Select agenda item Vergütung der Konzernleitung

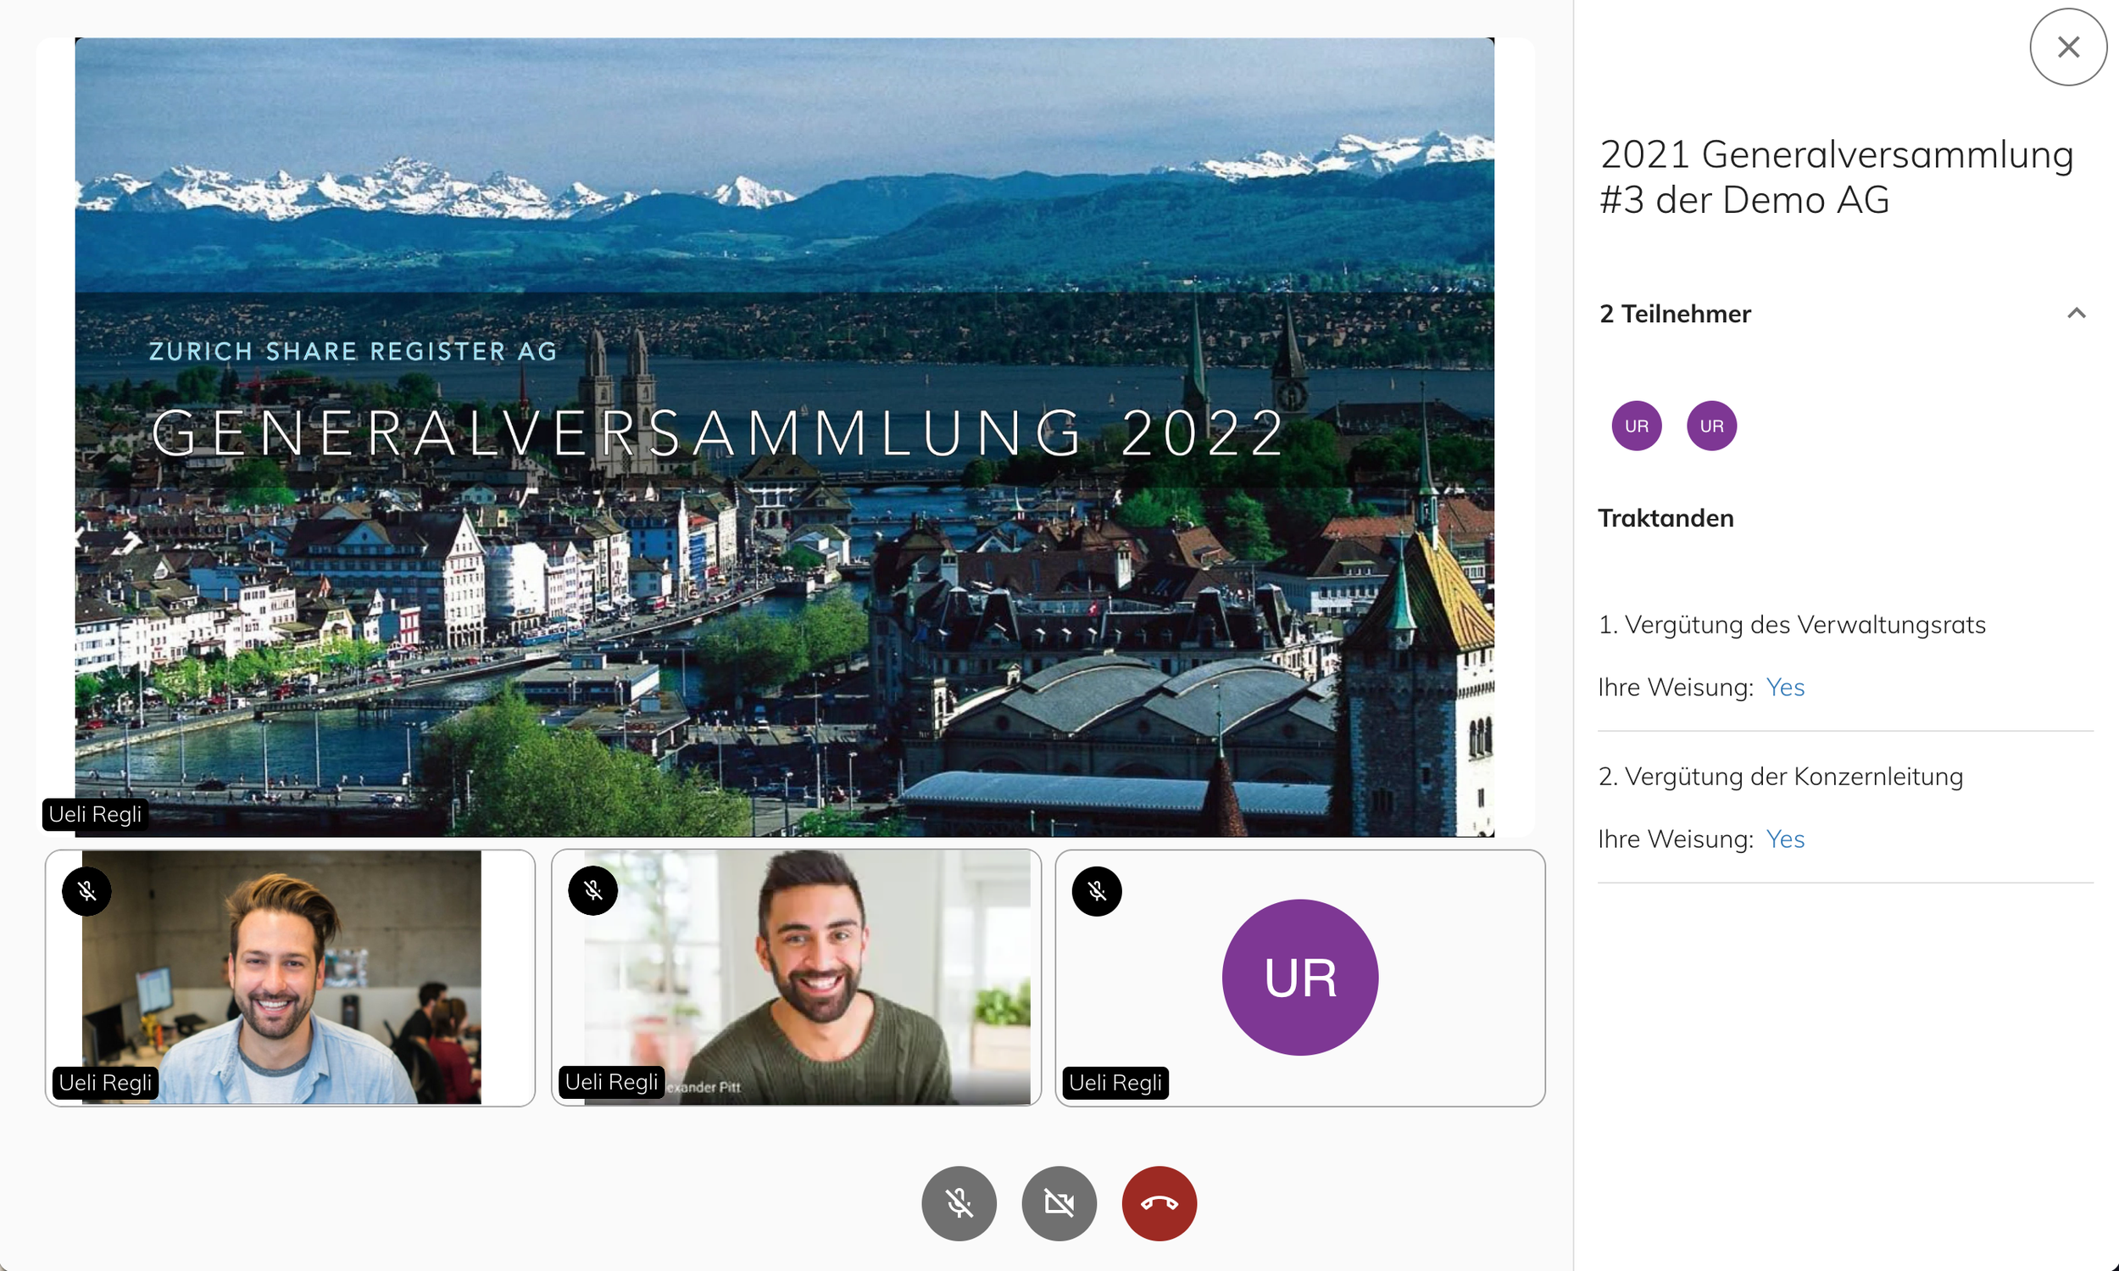pos(1780,776)
